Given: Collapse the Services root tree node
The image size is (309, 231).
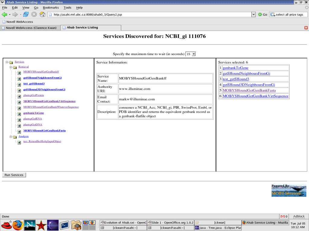Looking at the screenshot, I should [7, 62].
